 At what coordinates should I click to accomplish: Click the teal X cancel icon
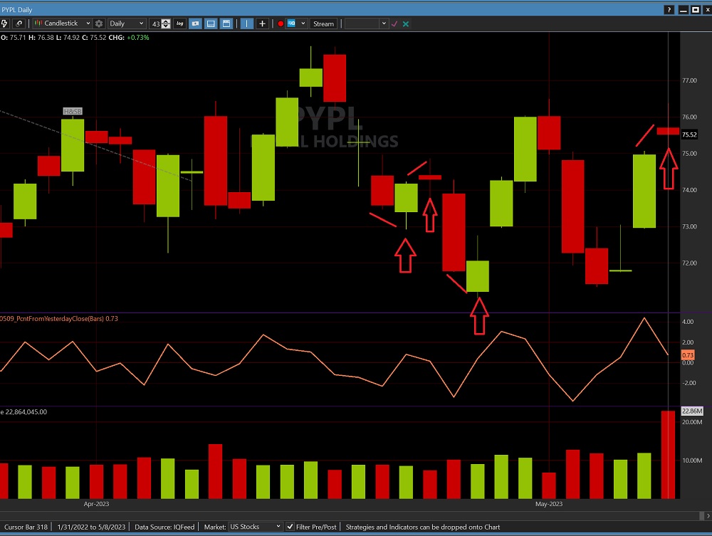[404, 23]
